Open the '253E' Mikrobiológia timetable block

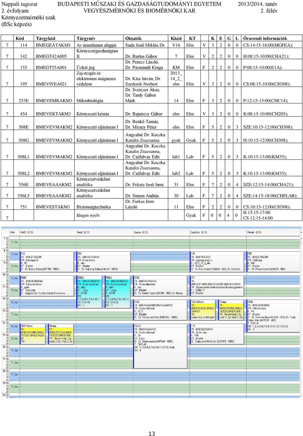[x=273, y=316]
